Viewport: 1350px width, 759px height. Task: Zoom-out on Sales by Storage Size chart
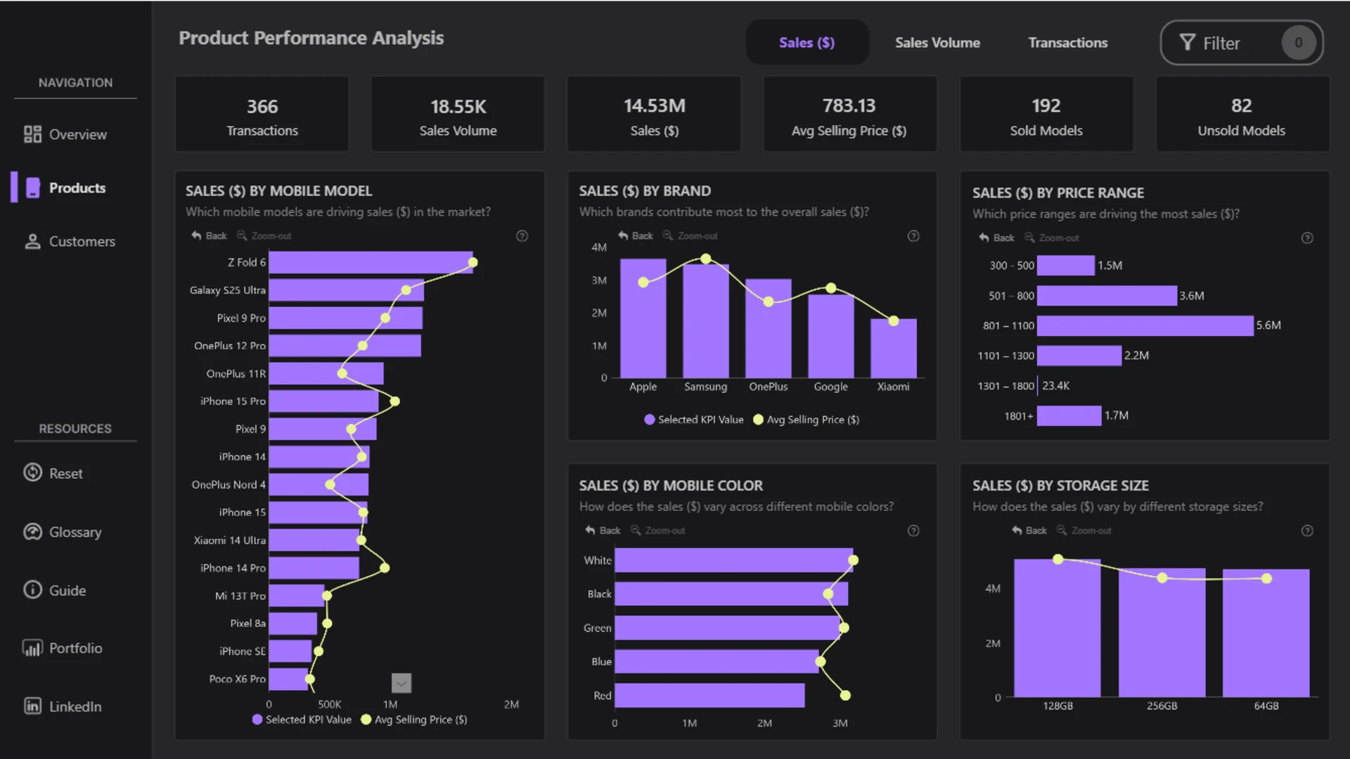[1086, 531]
